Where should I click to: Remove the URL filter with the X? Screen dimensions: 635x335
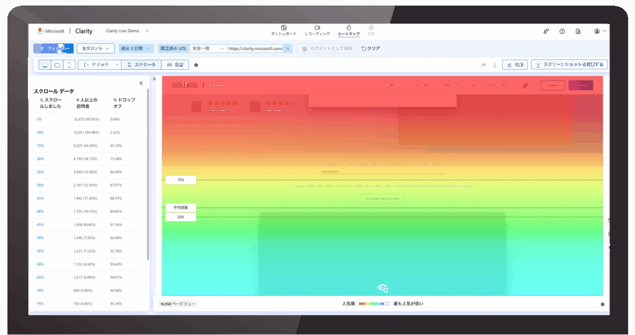click(288, 48)
